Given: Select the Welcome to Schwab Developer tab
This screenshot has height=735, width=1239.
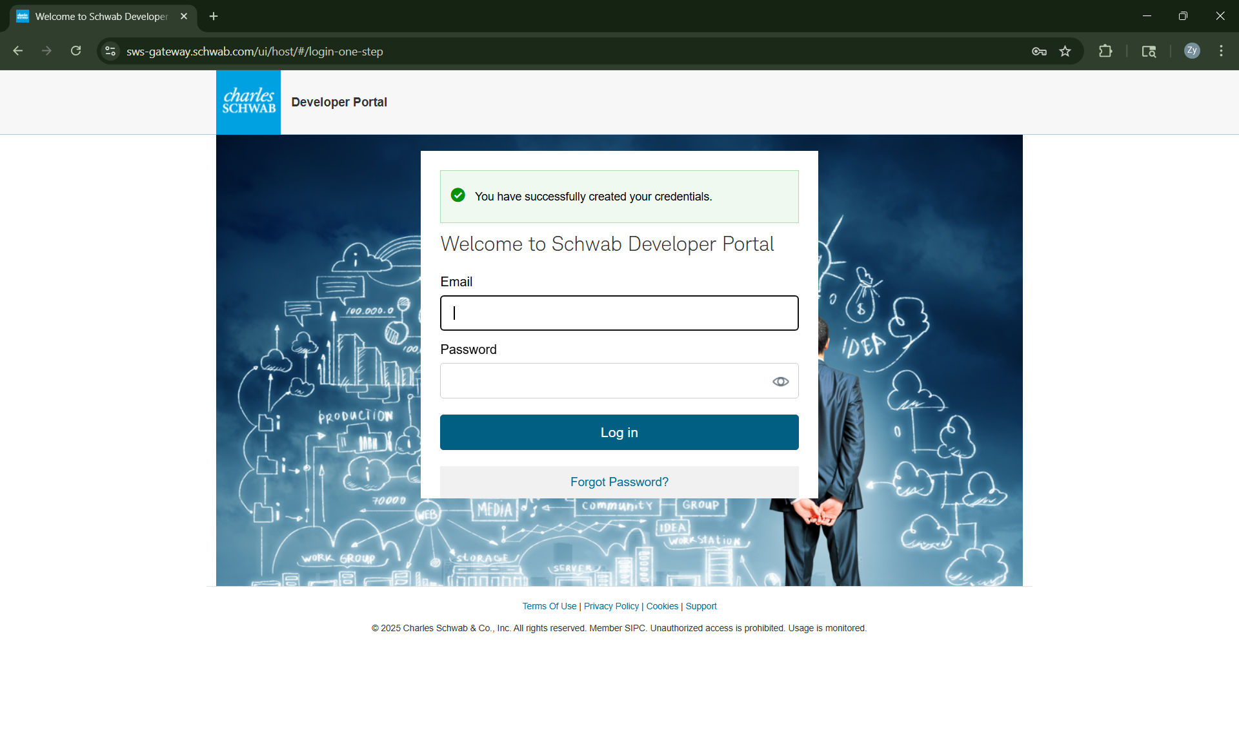Looking at the screenshot, I should pos(97,16).
